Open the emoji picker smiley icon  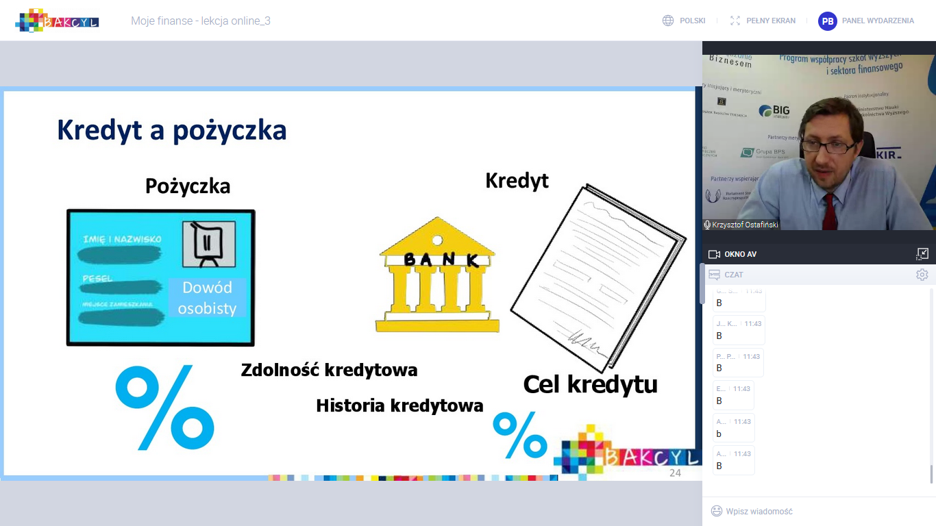717,511
